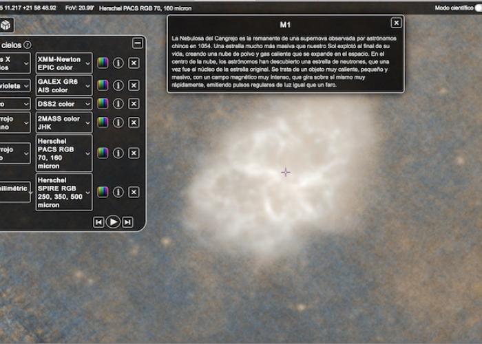Close the M1 description popup

click(x=396, y=23)
